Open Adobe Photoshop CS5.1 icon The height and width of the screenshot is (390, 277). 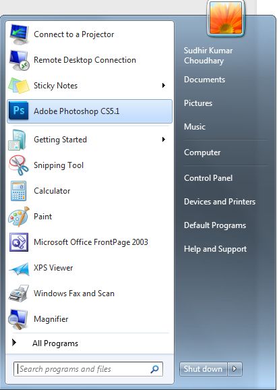click(x=18, y=111)
